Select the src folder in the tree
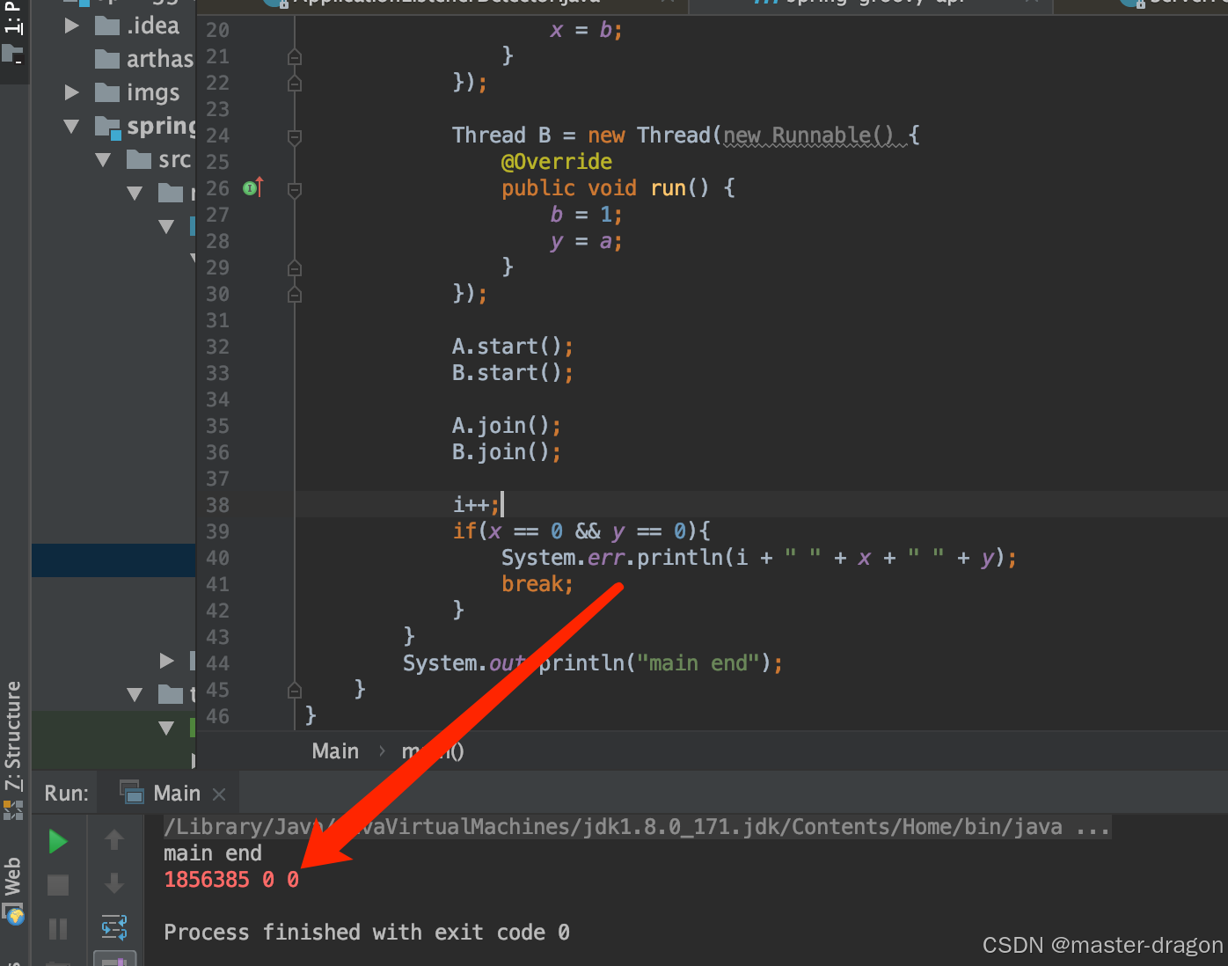 [x=159, y=159]
